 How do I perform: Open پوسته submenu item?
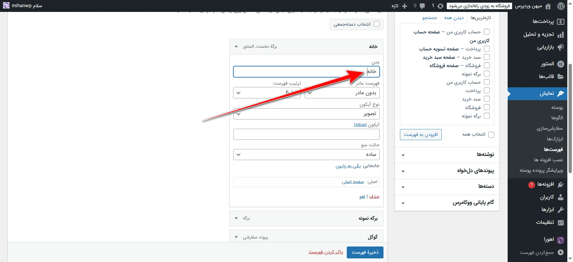[x=557, y=107]
